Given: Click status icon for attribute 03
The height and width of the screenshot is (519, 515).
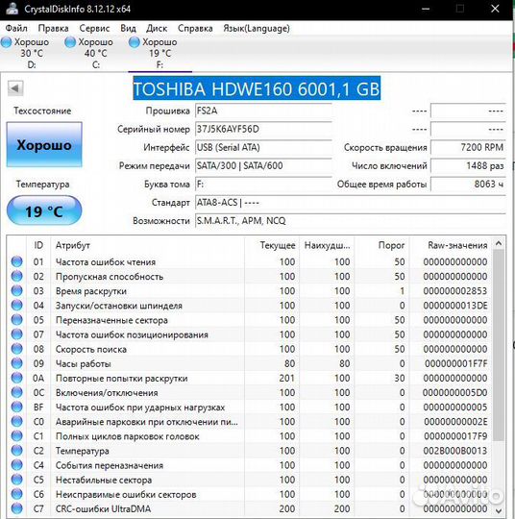Looking at the screenshot, I should (17, 290).
